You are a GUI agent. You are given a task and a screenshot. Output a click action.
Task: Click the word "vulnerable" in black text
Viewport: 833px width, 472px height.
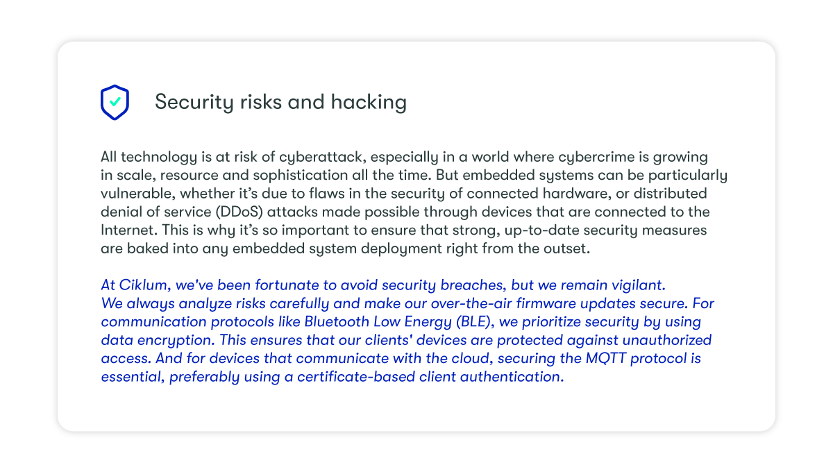[x=132, y=194]
